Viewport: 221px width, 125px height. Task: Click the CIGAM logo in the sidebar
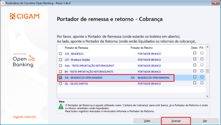point(25,16)
